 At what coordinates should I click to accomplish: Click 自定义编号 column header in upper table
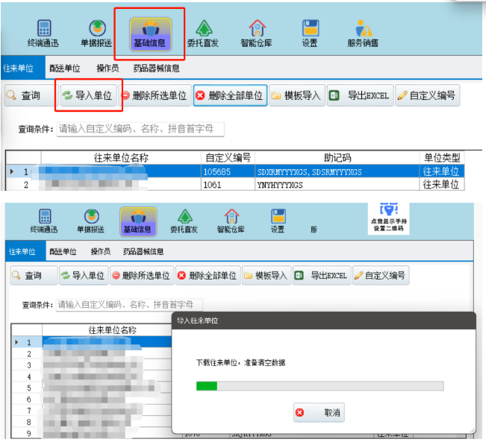228,158
